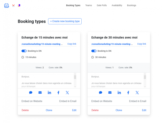Turn off booking for 15 minutes meeting
This screenshot has height=123, width=162.
tap(24, 51)
